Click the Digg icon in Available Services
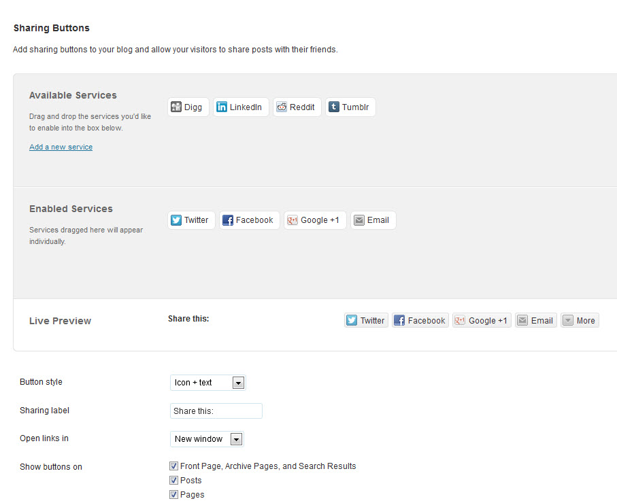Viewport: 617px width, 503px height. click(176, 107)
